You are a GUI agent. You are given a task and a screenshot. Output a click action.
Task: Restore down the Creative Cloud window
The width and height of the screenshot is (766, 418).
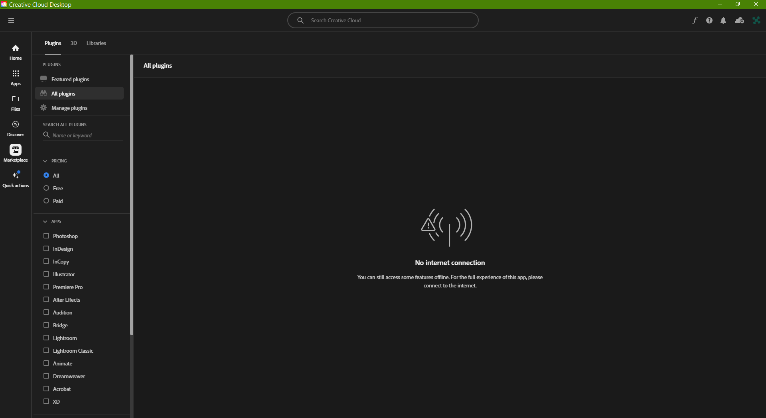pos(738,4)
